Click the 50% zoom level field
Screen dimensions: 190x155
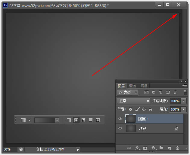[7, 149]
